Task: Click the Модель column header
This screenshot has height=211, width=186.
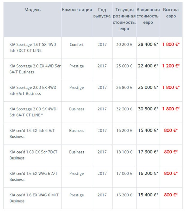Action: 32,10
